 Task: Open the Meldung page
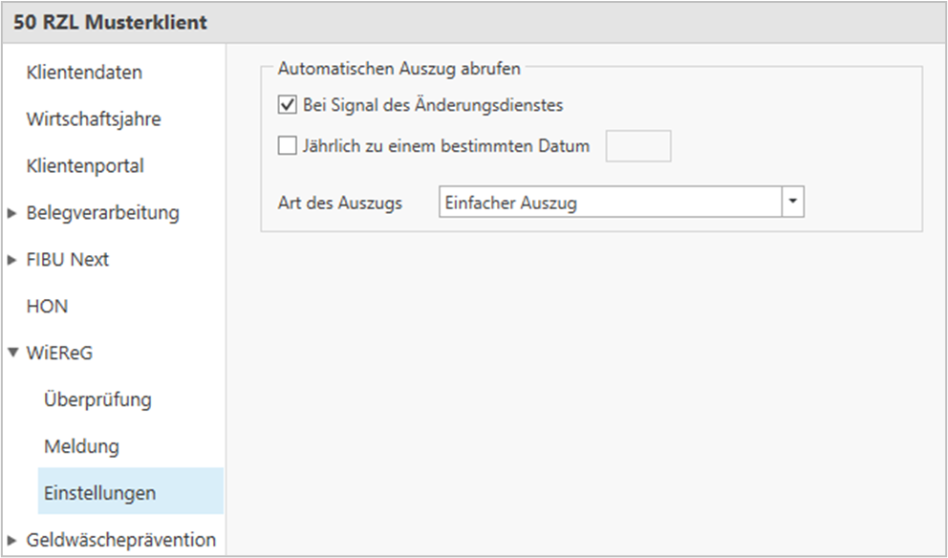coord(80,446)
